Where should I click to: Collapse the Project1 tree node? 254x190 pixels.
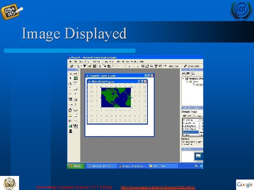point(183,78)
